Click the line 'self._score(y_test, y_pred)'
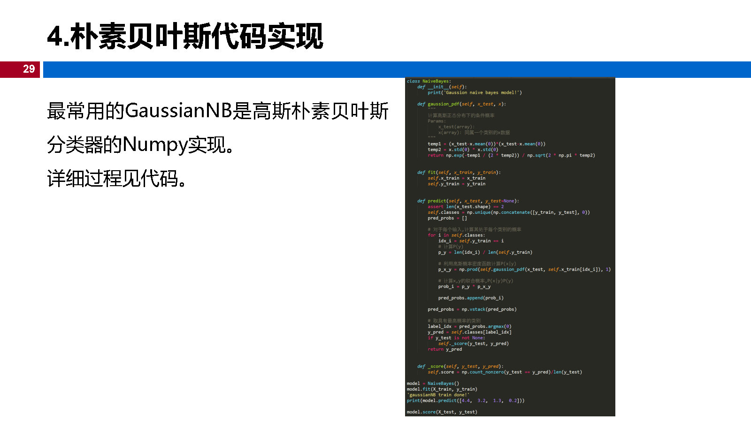 tap(474, 343)
